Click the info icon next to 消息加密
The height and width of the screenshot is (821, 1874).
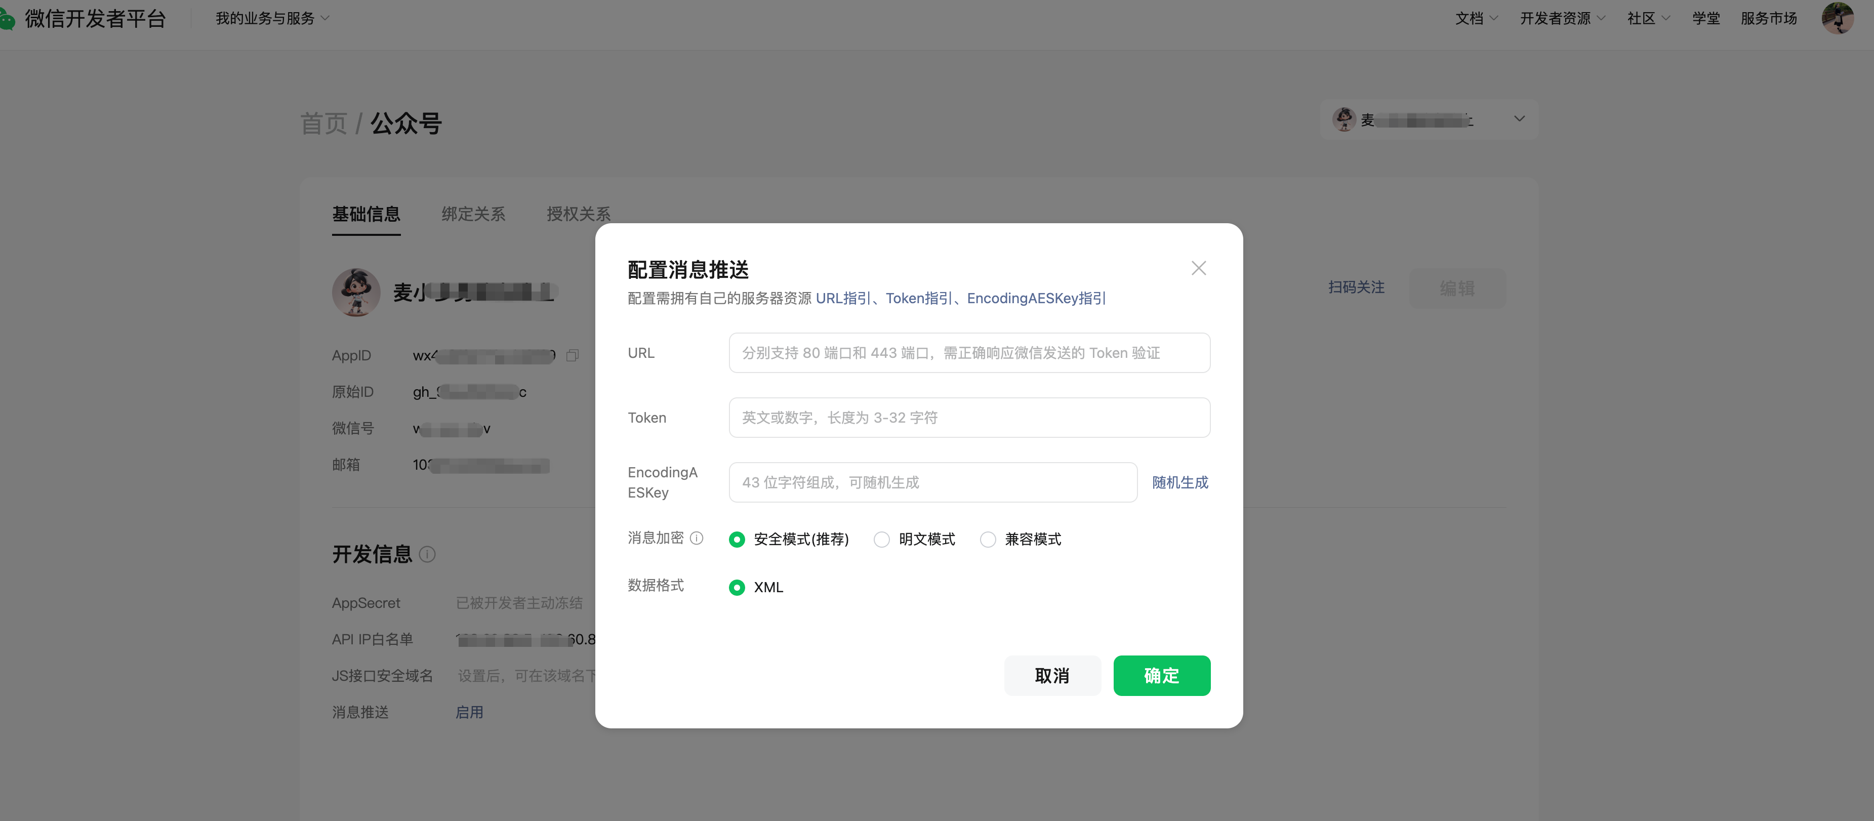(x=696, y=538)
